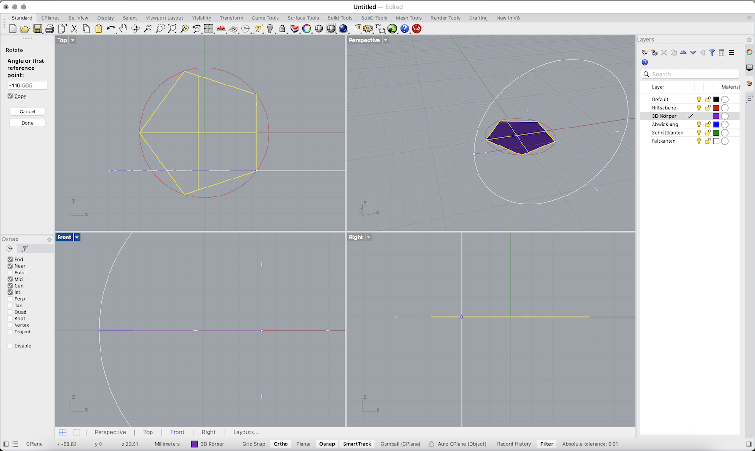Toggle lock icon of Abwicklung layer
The height and width of the screenshot is (451, 755).
point(708,124)
